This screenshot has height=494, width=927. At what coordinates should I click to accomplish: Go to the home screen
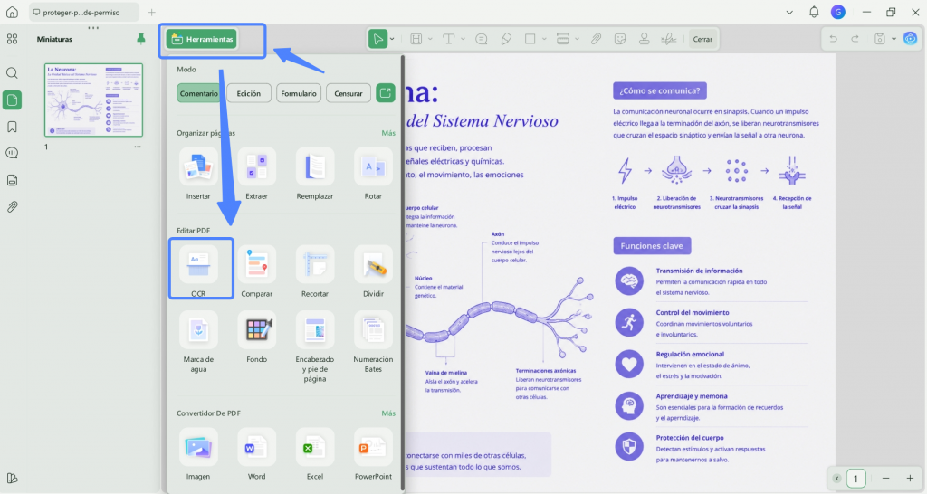(x=12, y=12)
